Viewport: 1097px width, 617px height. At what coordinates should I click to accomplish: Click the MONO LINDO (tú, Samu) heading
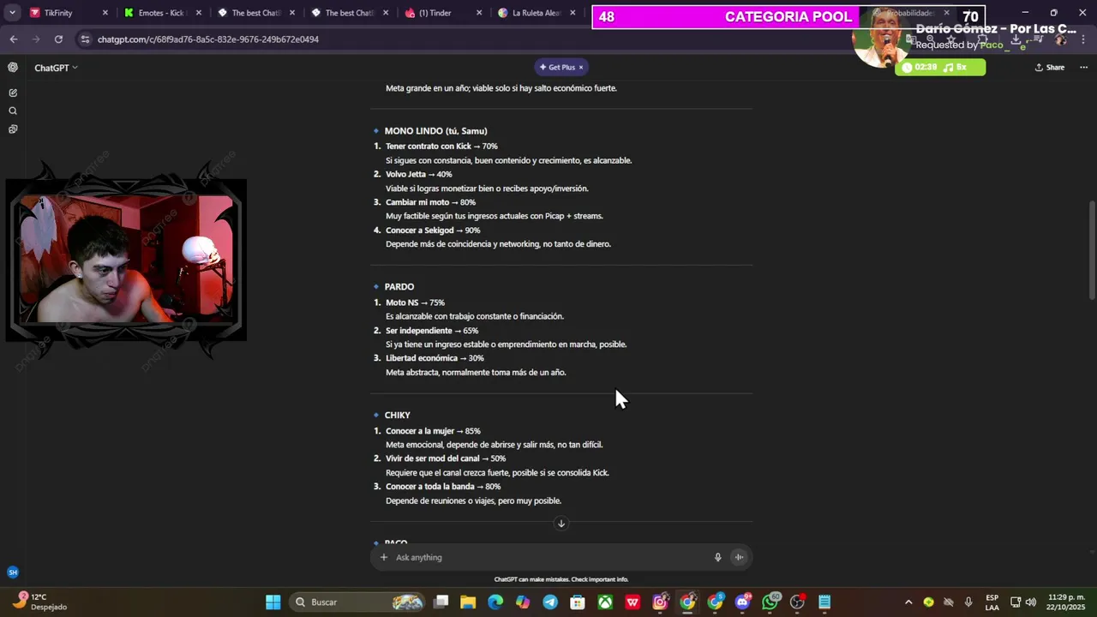click(x=435, y=131)
